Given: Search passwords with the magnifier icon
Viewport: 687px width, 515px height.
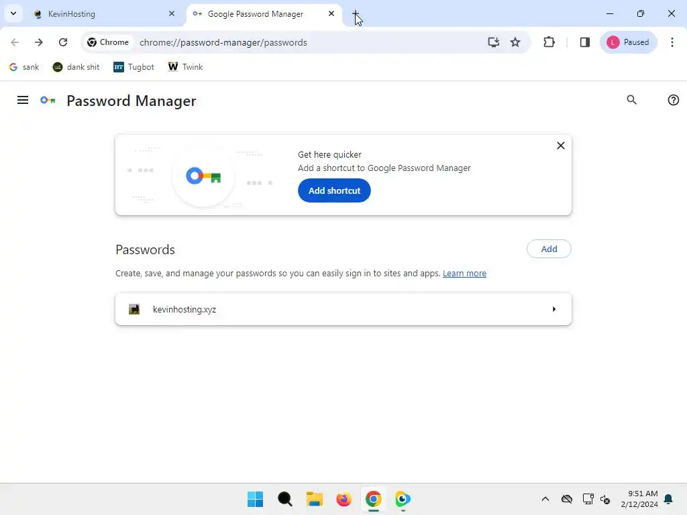Looking at the screenshot, I should click(x=632, y=100).
